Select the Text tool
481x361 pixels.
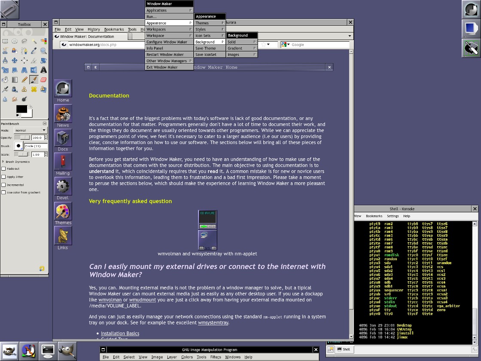[43, 70]
